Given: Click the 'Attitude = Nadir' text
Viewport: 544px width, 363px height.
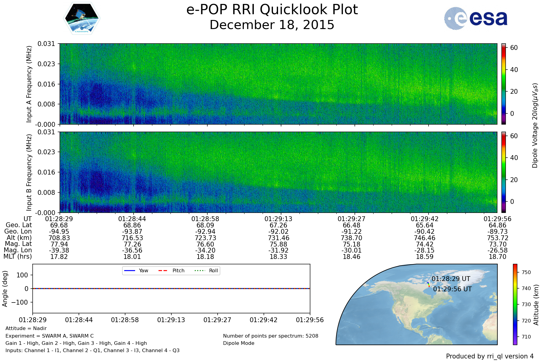Looking at the screenshot, I should click(26, 329).
